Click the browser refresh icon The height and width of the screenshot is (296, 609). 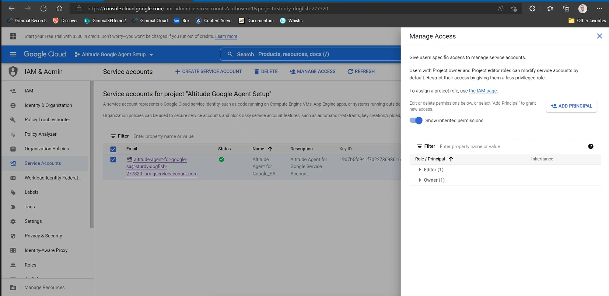[43, 8]
